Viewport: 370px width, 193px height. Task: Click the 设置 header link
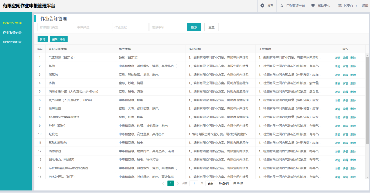270,5
